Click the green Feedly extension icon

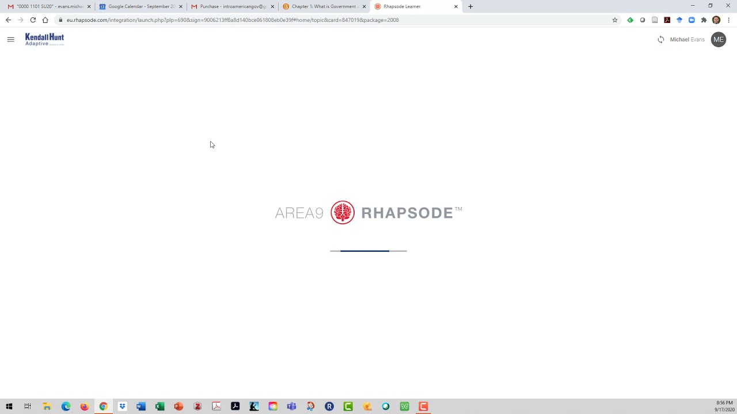[x=630, y=20]
